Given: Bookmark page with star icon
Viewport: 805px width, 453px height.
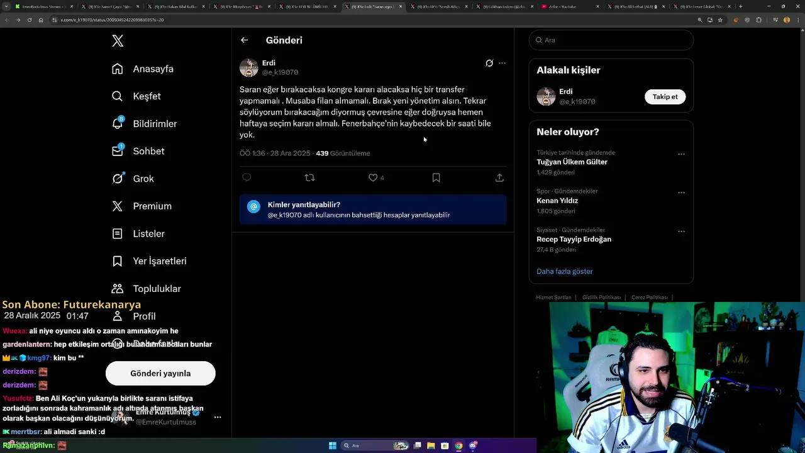Looking at the screenshot, I should 720,20.
